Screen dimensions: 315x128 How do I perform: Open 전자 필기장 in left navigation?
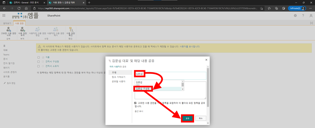click(x=9, y=63)
